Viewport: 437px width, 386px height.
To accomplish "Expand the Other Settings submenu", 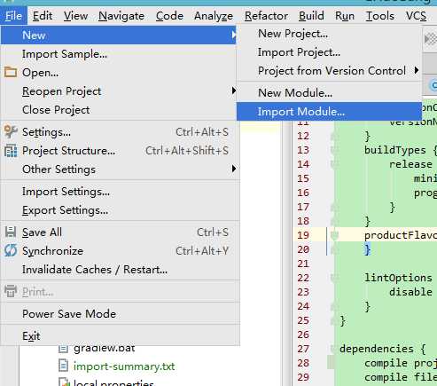I will point(120,169).
